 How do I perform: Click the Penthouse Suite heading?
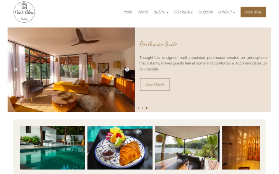[158, 44]
